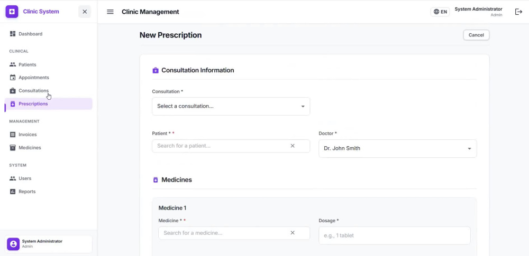Open the Doctor dropdown showing Dr. John Smith
This screenshot has width=529, height=256.
[x=397, y=148]
